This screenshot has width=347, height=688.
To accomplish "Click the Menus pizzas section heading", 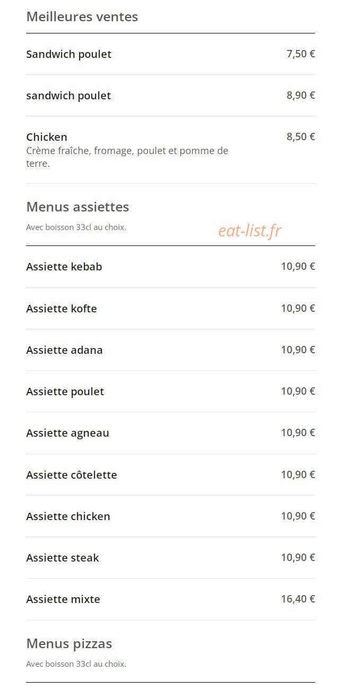I will (69, 644).
